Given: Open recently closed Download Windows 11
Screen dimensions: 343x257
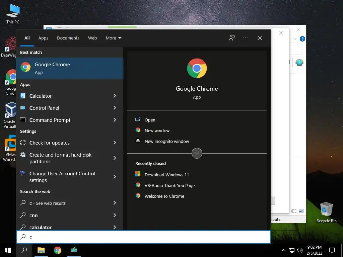Looking at the screenshot, I should pyautogui.click(x=167, y=175).
